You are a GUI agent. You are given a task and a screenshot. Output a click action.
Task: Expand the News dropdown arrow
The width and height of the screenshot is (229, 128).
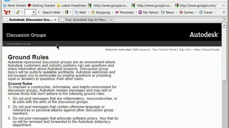pos(176,12)
